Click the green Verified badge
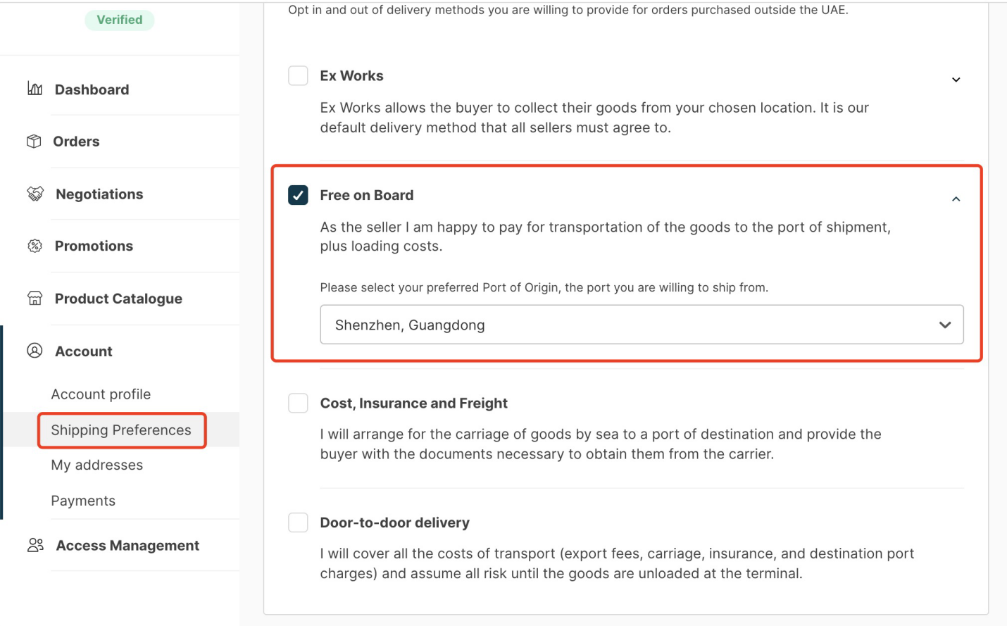Viewport: 1007px width, 626px height. [x=119, y=20]
